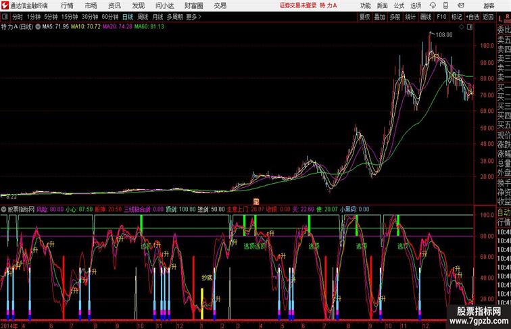Click the red 解 marker below the main chart
The height and width of the screenshot is (329, 511).
tap(256, 202)
